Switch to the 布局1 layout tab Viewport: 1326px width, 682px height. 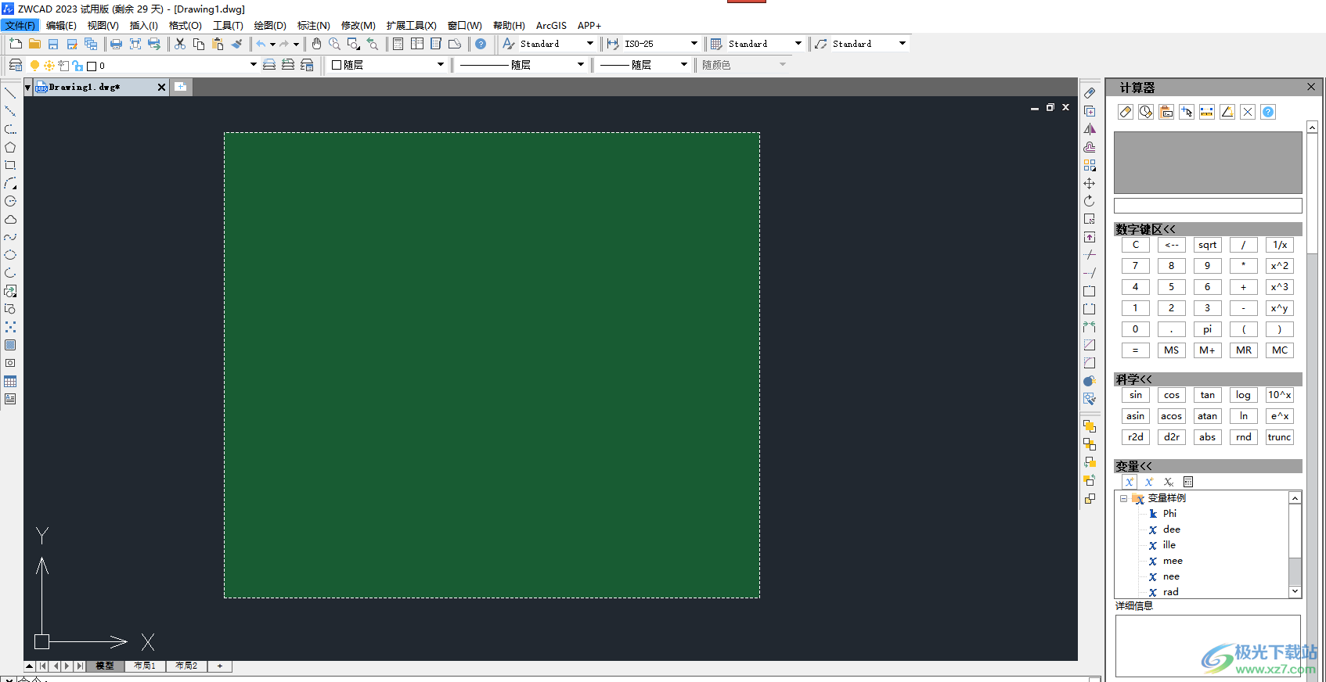pos(145,666)
